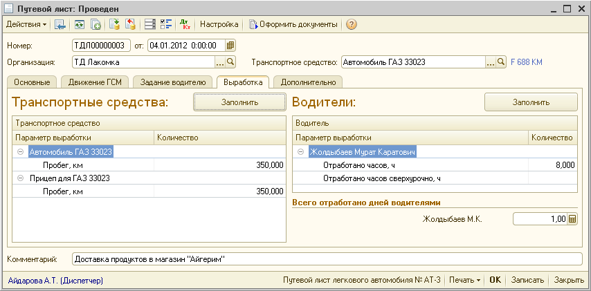Viewport: 591px width, 291px height.
Task: Switch to the Движение ГСМ tab
Action: (x=96, y=82)
